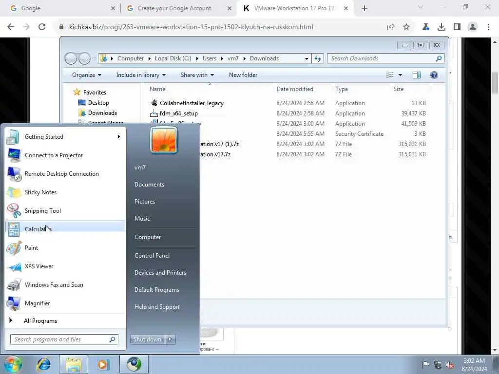
Task: Reload the browser page
Action: point(42,27)
